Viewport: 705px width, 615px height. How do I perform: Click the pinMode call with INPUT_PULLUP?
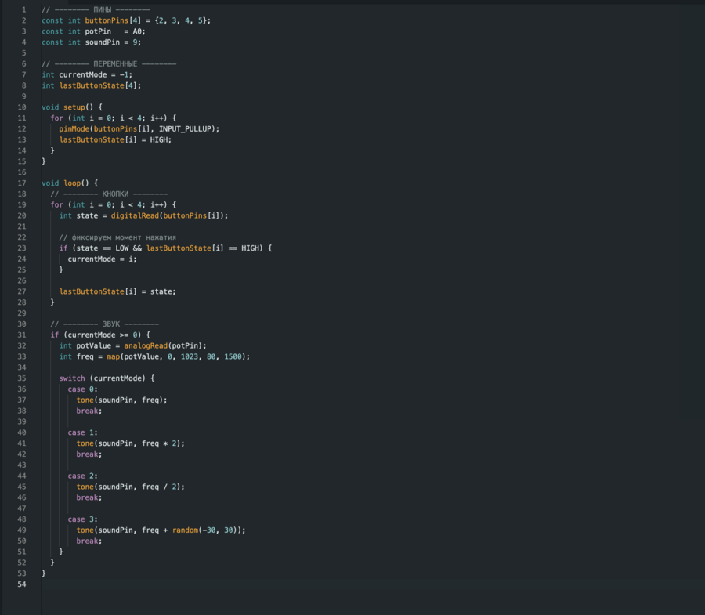[x=139, y=128]
